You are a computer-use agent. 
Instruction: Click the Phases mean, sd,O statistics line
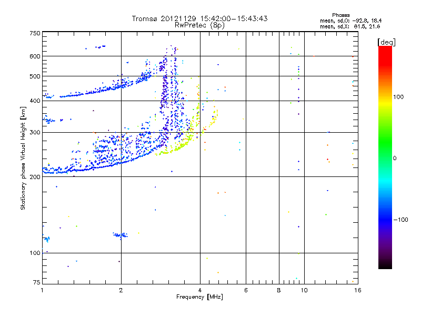(350, 21)
